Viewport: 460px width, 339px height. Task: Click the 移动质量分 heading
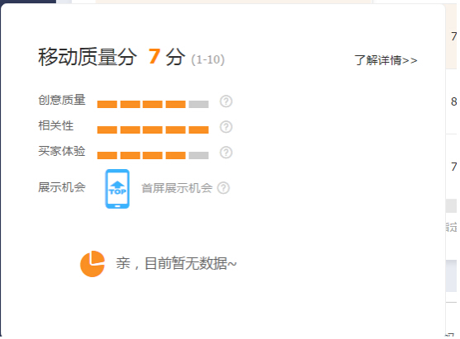tap(88, 57)
